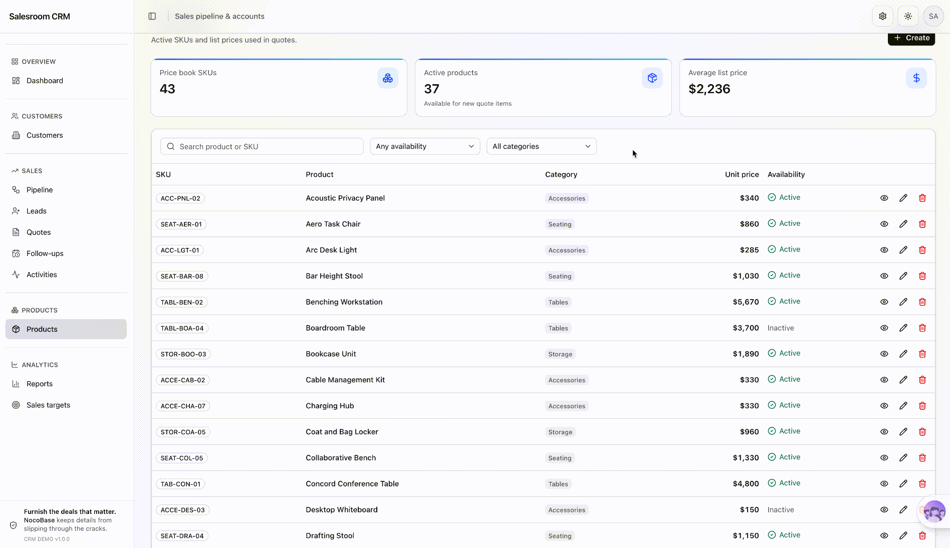Screen dimensions: 950x548
Task: Click the Price book SKUs cubes icon
Action: (x=388, y=78)
